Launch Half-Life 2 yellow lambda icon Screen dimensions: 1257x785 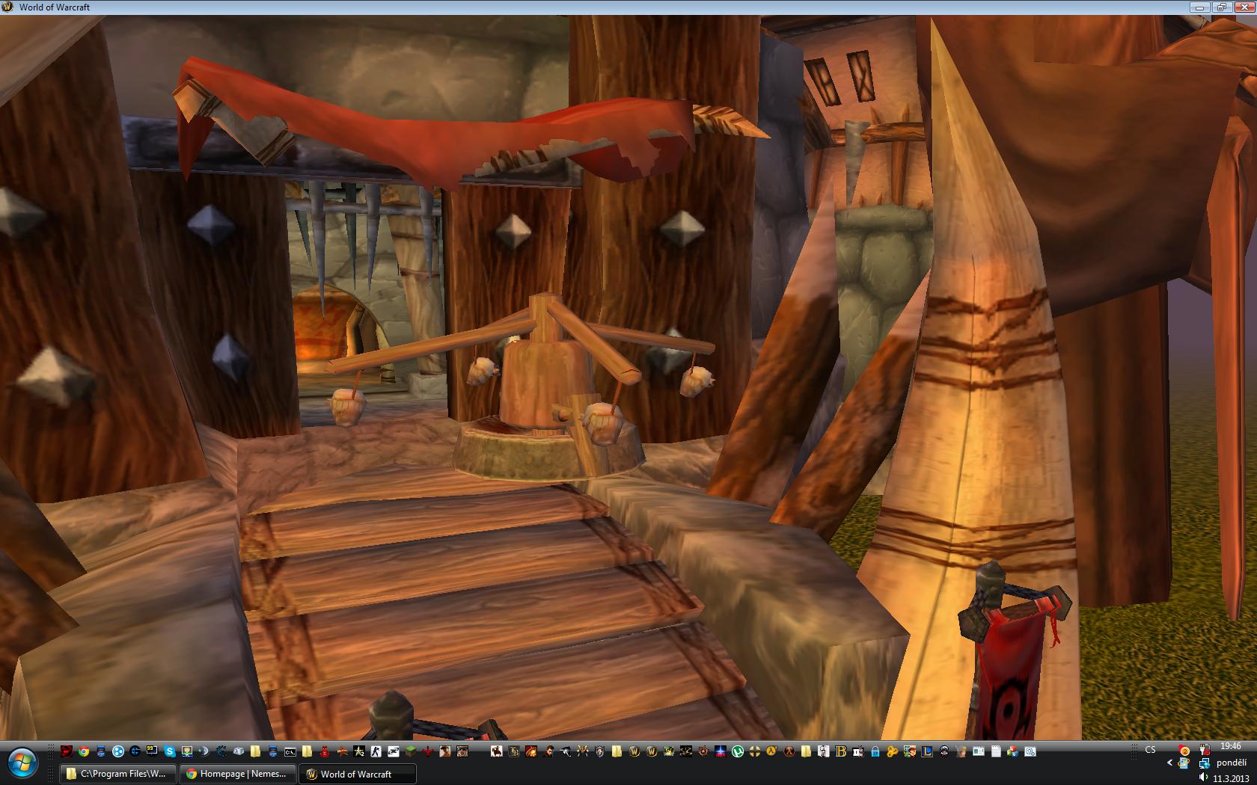tap(771, 751)
